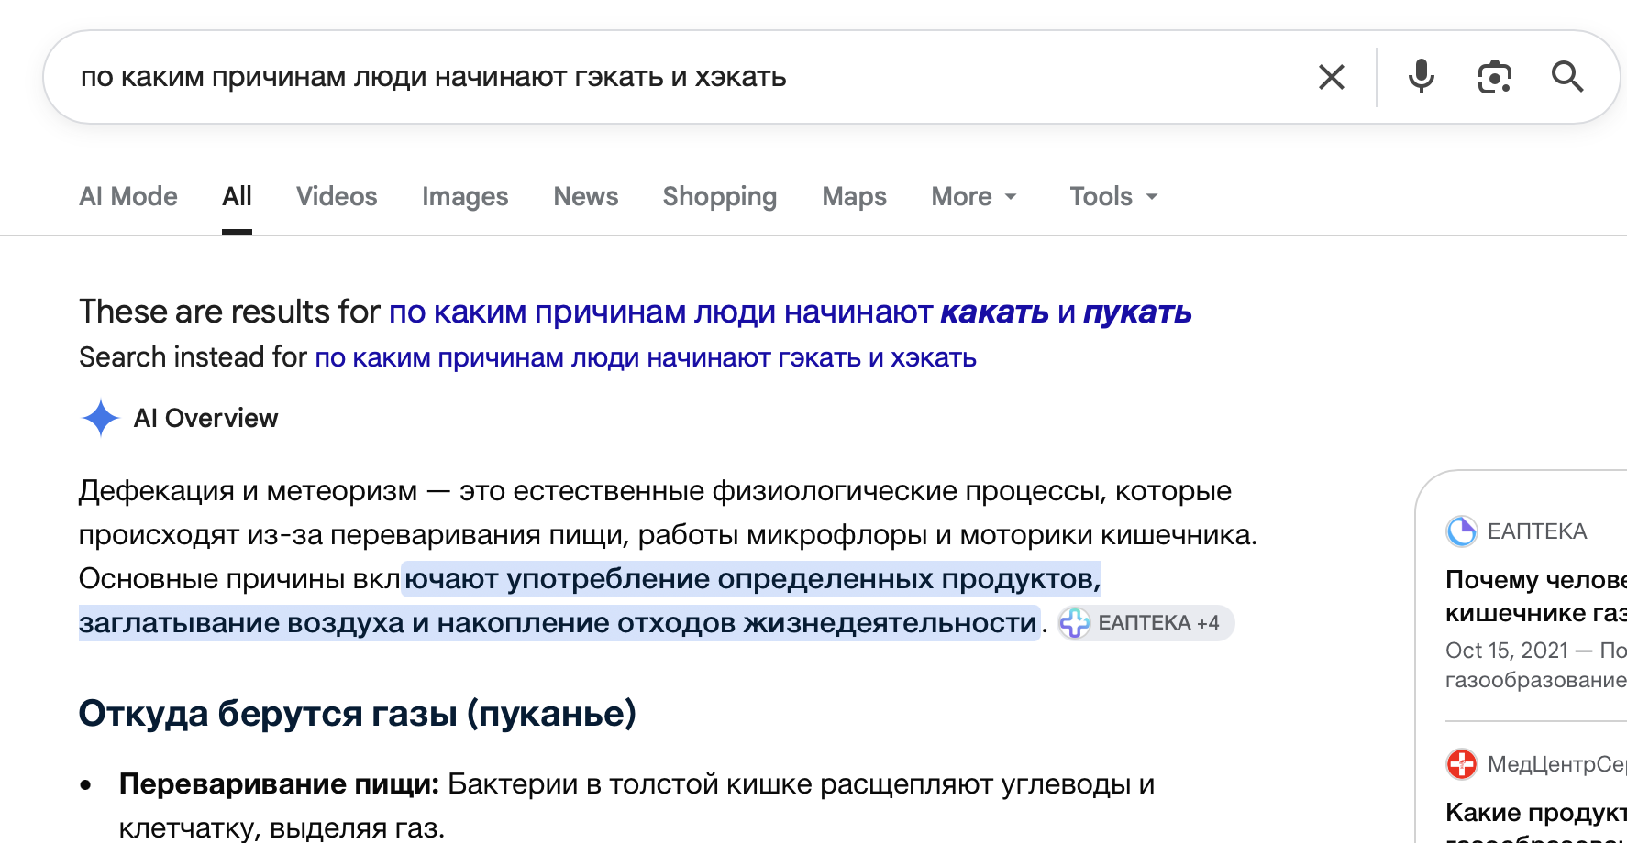The image size is (1627, 843).
Task: Click ЕАПТЕКА source name in sidebar card
Action: tap(1537, 531)
